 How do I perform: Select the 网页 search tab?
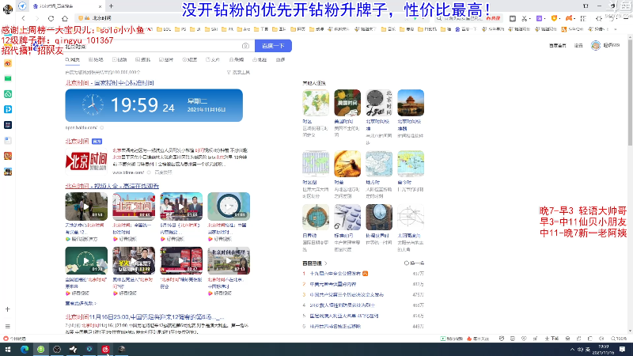click(x=73, y=60)
